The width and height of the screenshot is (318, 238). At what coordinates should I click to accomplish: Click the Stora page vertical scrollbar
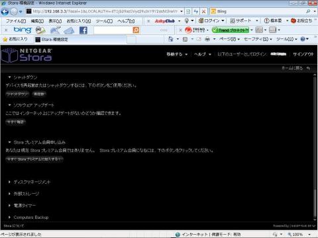pos(315,147)
